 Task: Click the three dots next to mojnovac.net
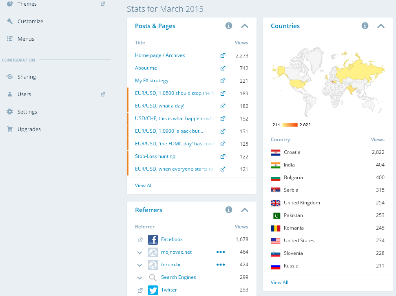click(x=221, y=252)
